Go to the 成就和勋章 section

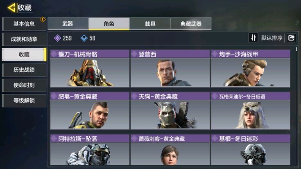24,39
